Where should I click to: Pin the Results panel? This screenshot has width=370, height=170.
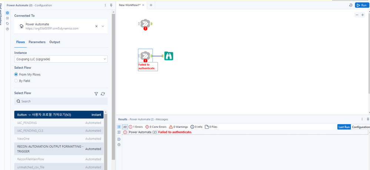point(368,119)
